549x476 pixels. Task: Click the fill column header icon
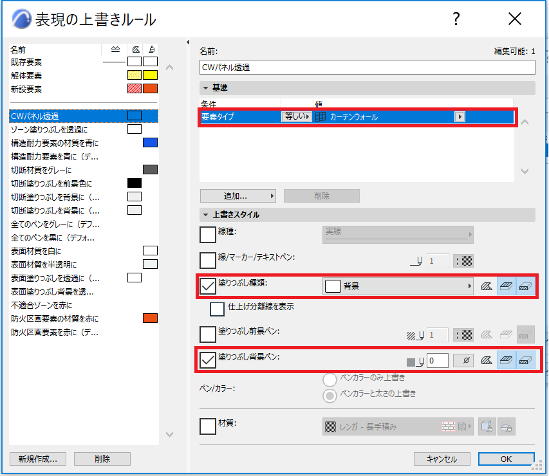[136, 50]
